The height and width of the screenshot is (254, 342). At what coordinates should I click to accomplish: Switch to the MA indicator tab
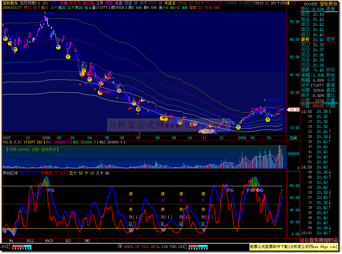(11, 241)
